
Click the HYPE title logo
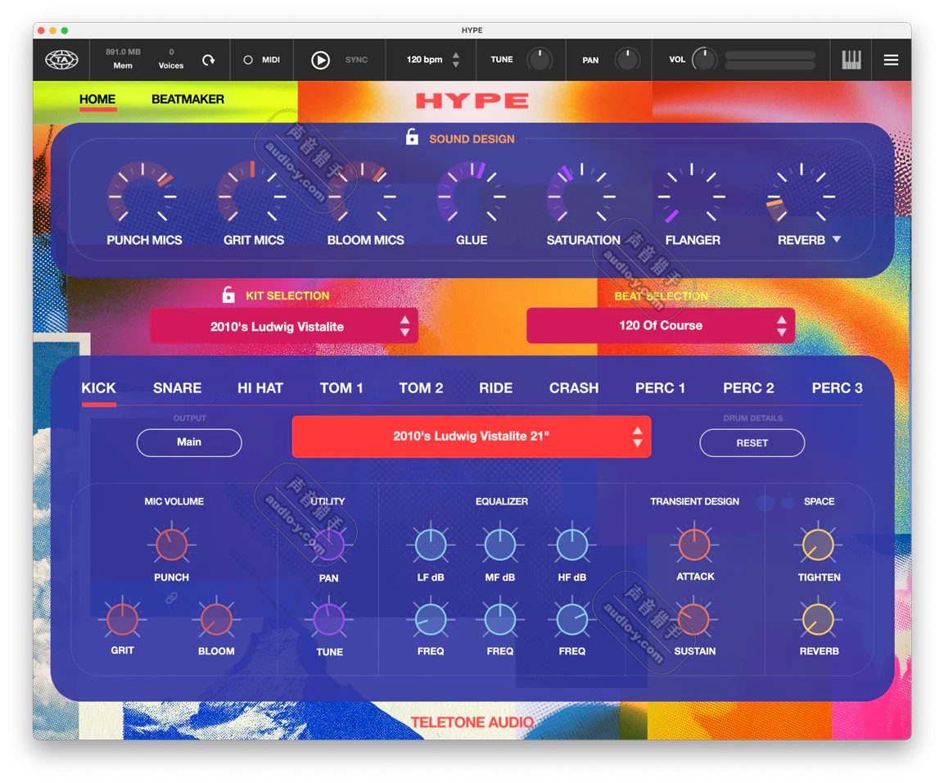[x=472, y=101]
